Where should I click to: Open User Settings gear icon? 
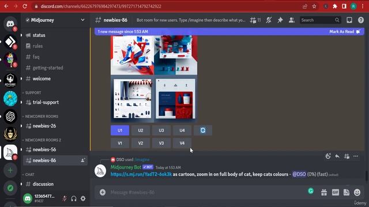coord(83,198)
